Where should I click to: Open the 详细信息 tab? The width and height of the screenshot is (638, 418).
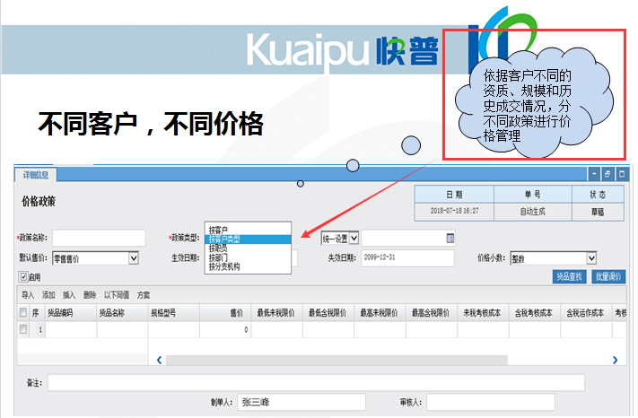pyautogui.click(x=36, y=175)
